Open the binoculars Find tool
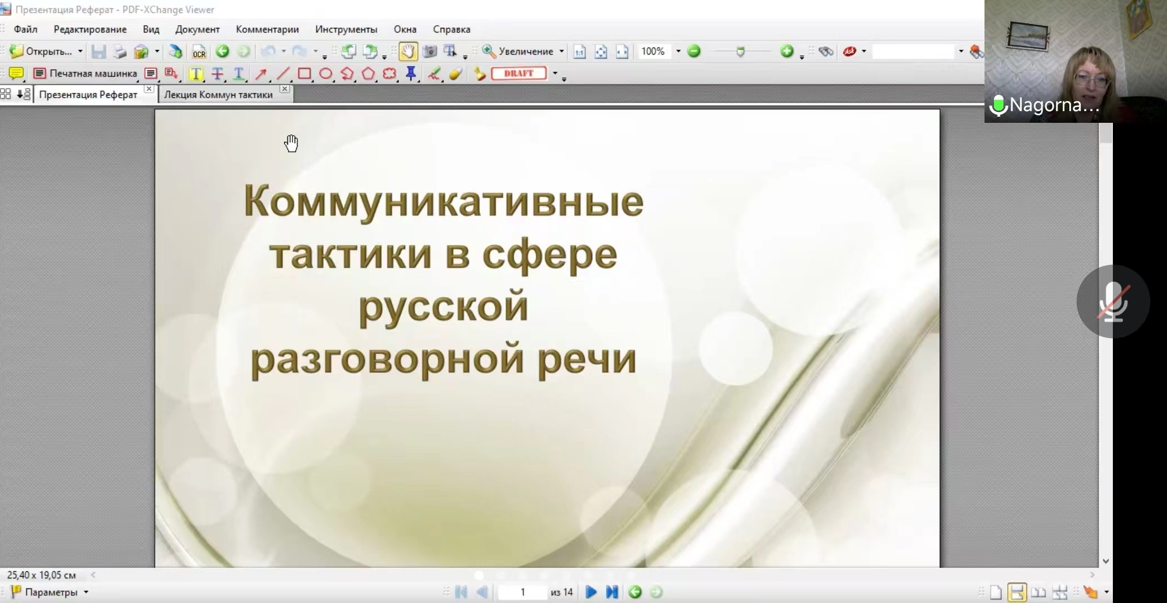The height and width of the screenshot is (603, 1167). tap(825, 52)
